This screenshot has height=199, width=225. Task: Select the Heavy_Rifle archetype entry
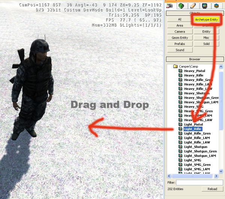coord(194,75)
